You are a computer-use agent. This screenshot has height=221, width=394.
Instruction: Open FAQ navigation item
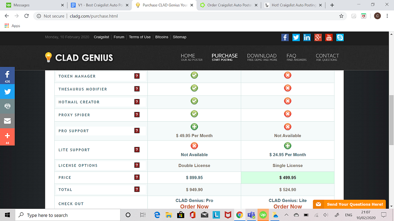pos(297,57)
